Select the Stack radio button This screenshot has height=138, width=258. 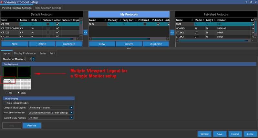click(18, 93)
